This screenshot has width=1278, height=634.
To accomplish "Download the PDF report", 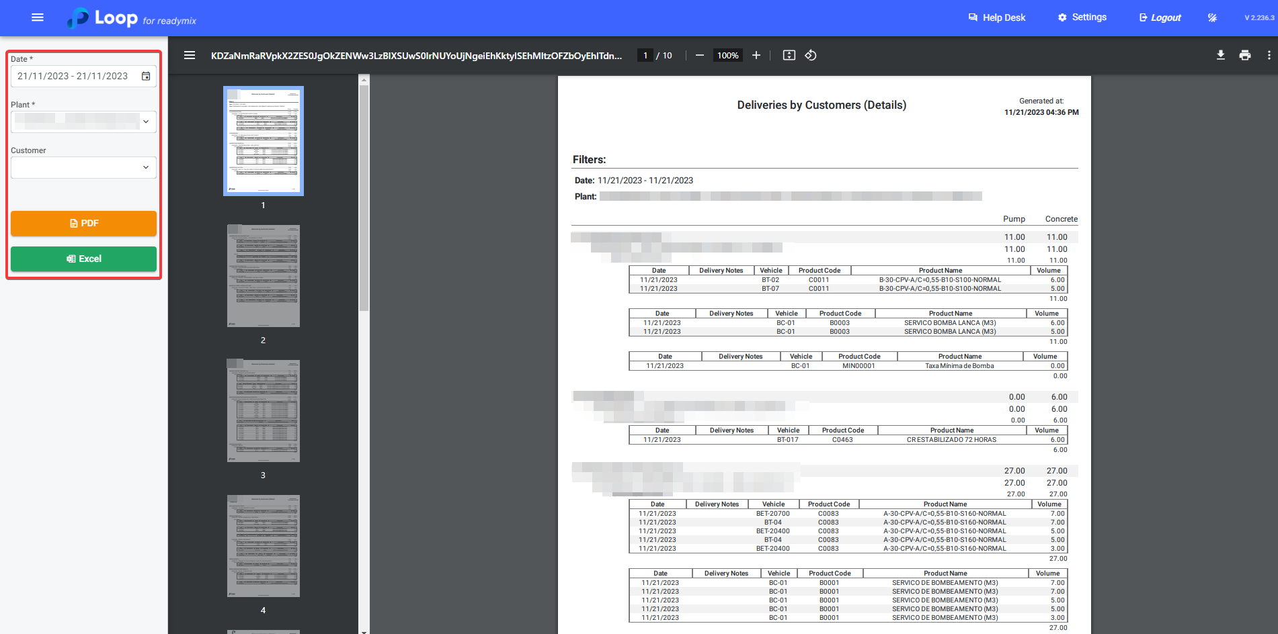I will point(1221,55).
